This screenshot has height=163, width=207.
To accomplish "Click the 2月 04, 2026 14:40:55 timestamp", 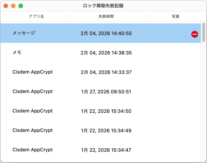I will [x=106, y=33].
